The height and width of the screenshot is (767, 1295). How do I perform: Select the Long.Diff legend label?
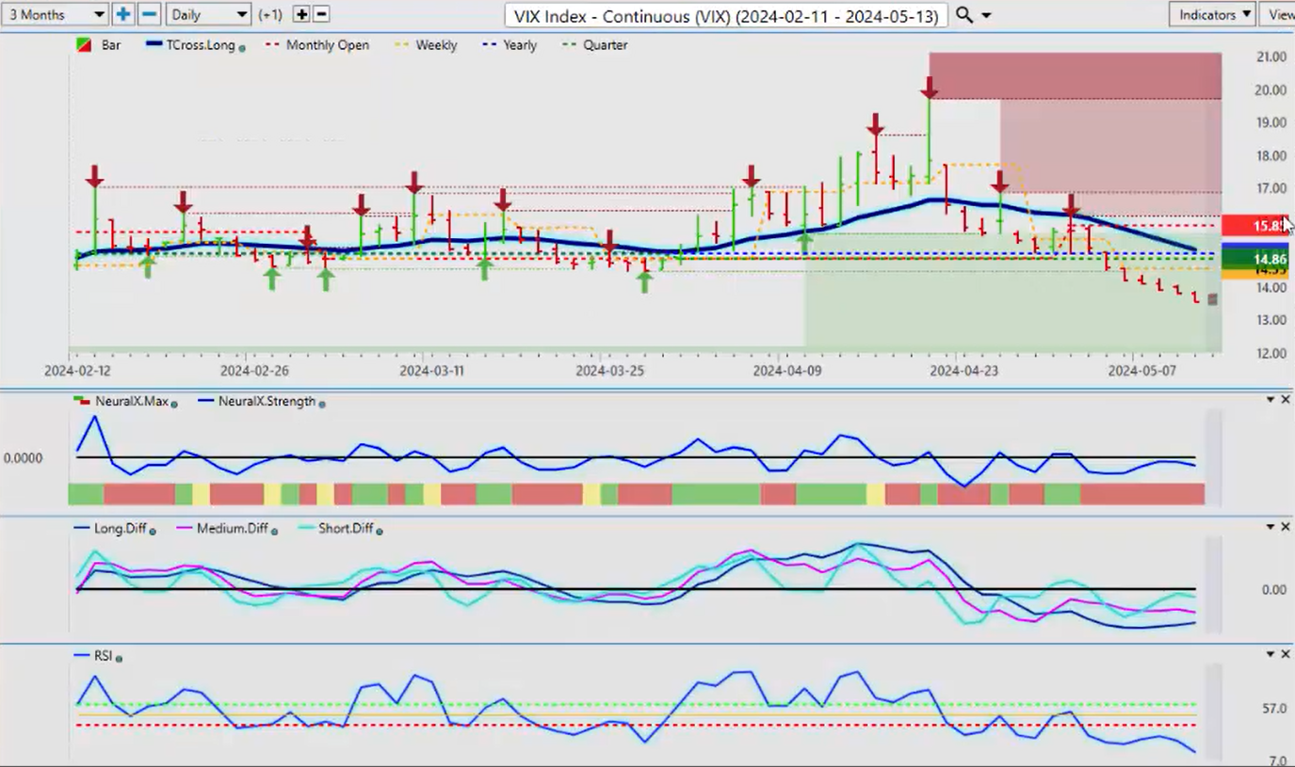point(120,529)
